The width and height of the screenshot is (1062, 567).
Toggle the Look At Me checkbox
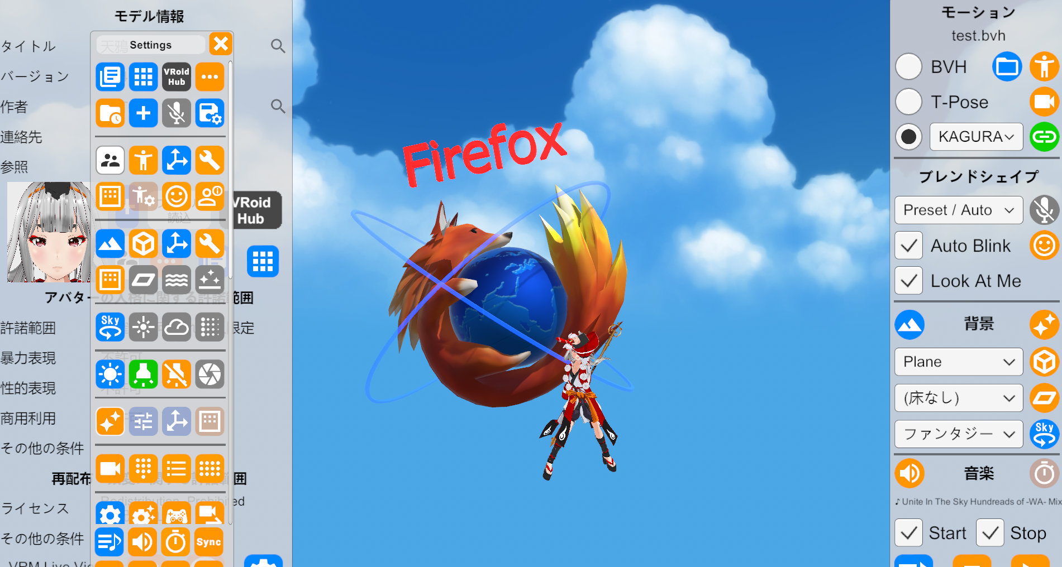[908, 281]
